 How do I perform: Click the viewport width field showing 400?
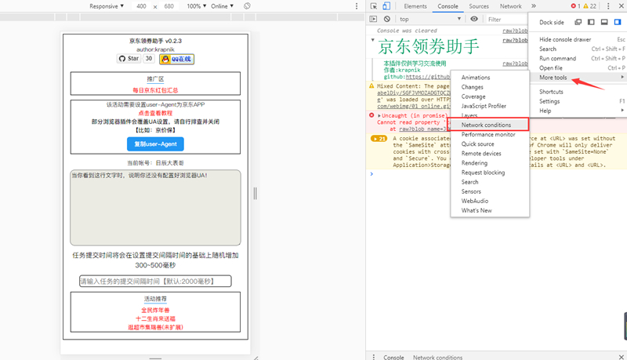(x=141, y=6)
